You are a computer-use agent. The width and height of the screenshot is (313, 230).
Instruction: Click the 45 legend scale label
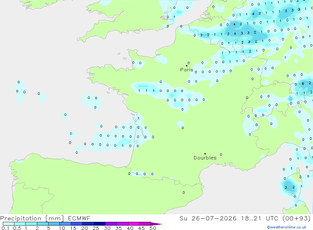(x=141, y=228)
